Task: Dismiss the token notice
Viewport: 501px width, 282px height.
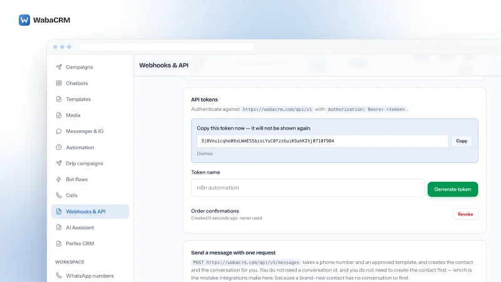Action: 205,154
